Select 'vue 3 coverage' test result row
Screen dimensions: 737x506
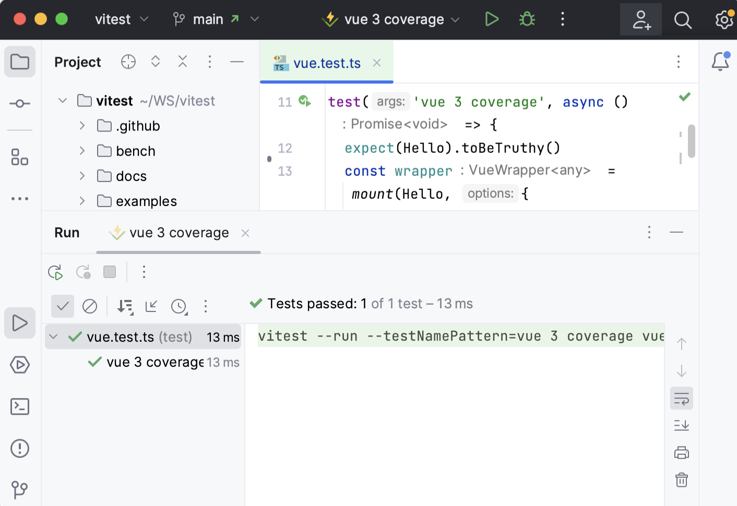[x=143, y=362]
